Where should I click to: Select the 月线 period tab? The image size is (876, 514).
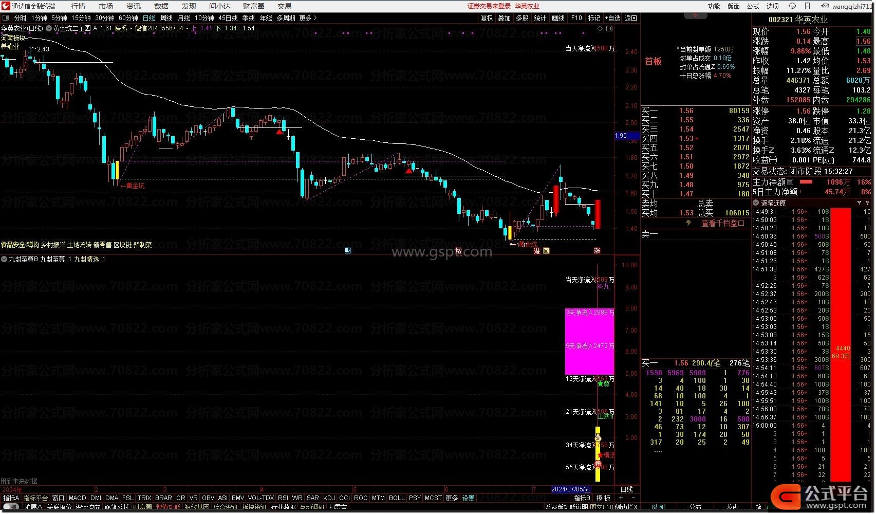[184, 18]
